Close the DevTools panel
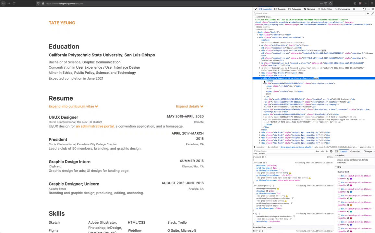 (373, 9)
